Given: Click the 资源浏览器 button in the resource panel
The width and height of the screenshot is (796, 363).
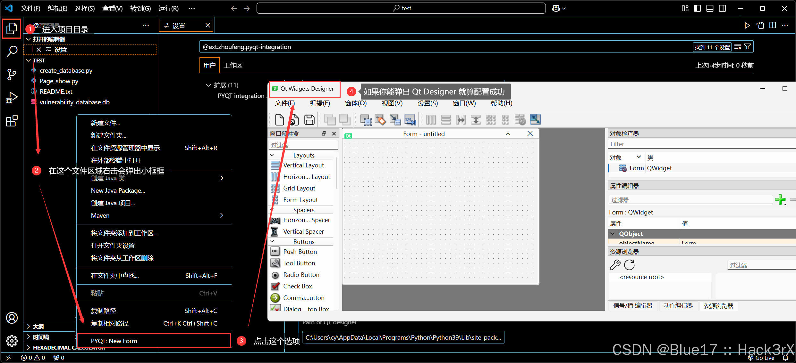Looking at the screenshot, I should pyautogui.click(x=719, y=306).
